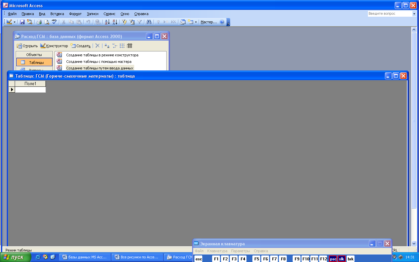This screenshot has width=419, height=262.
Task: Open the Правка menu
Action: tap(28, 14)
